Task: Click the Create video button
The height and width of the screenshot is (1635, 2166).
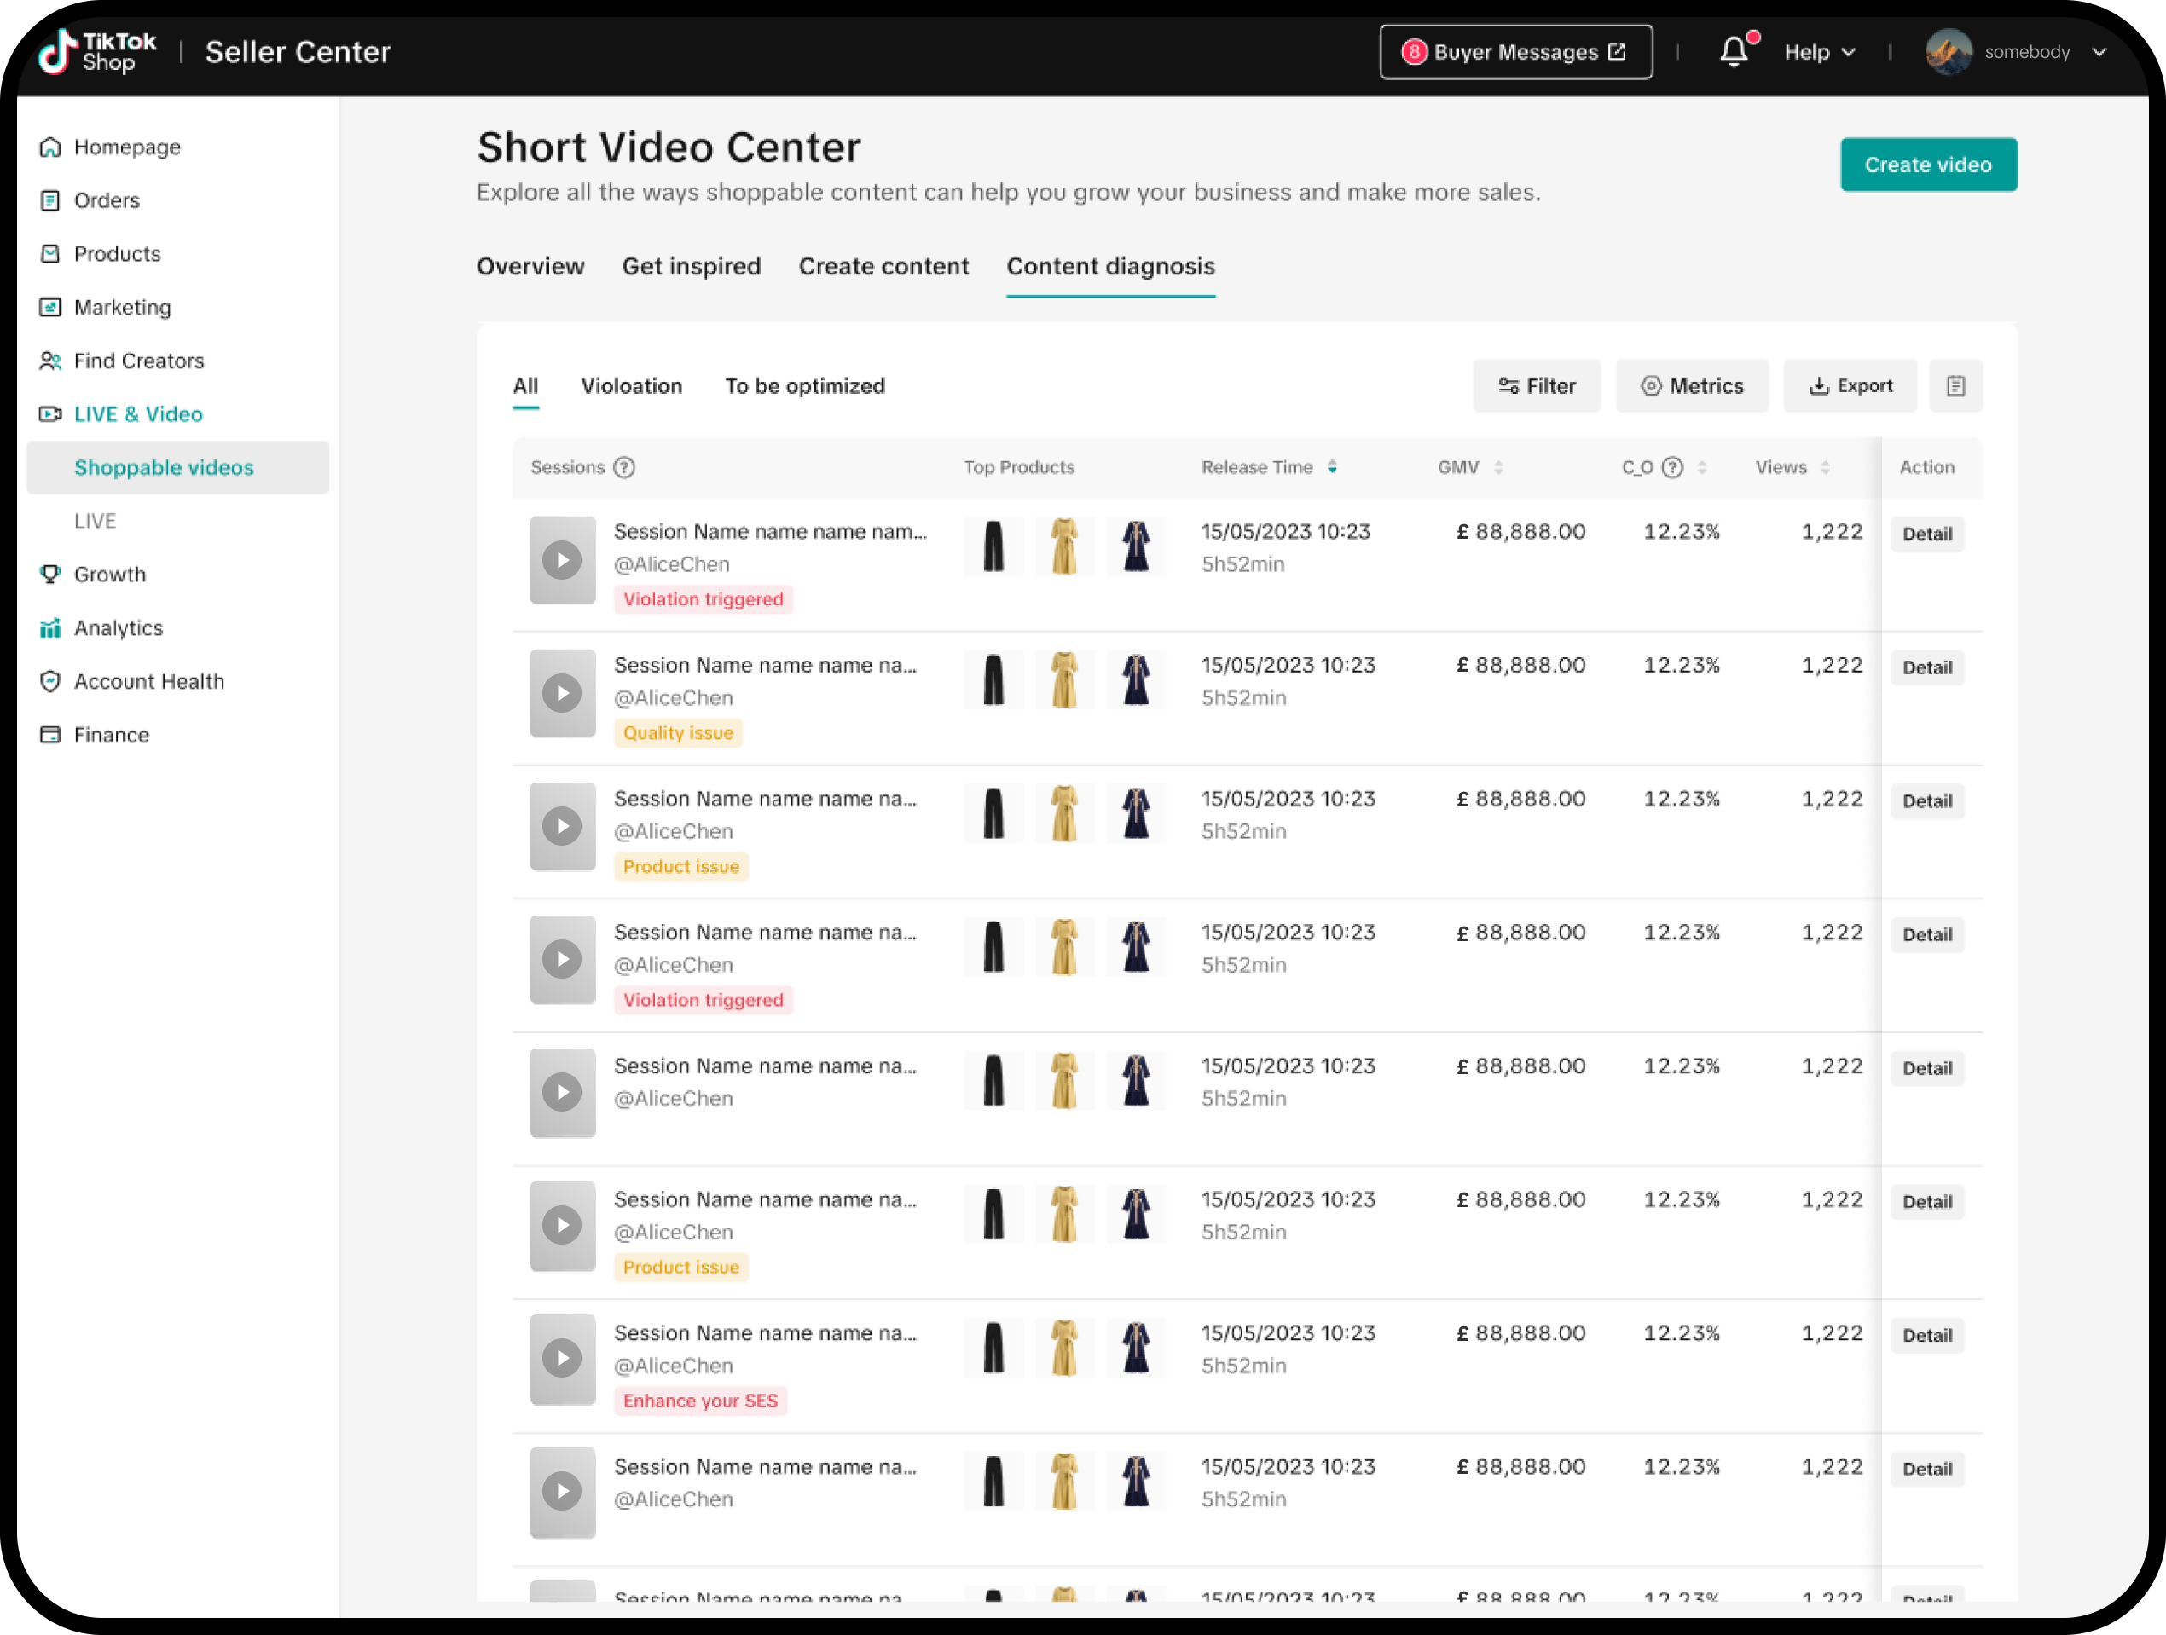Action: tap(1928, 165)
